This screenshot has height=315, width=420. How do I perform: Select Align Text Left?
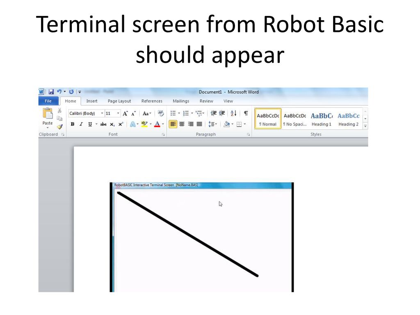pyautogui.click(x=173, y=124)
